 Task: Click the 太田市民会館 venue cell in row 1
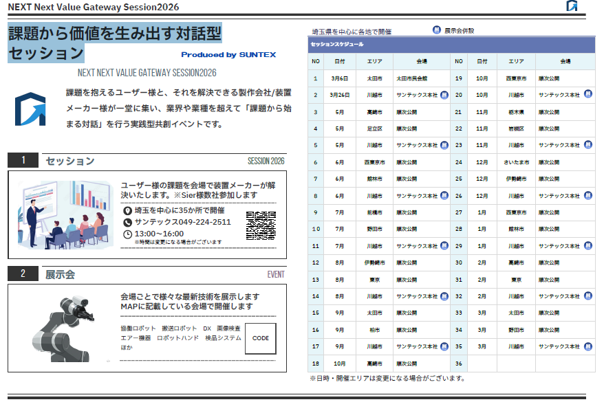coord(411,78)
